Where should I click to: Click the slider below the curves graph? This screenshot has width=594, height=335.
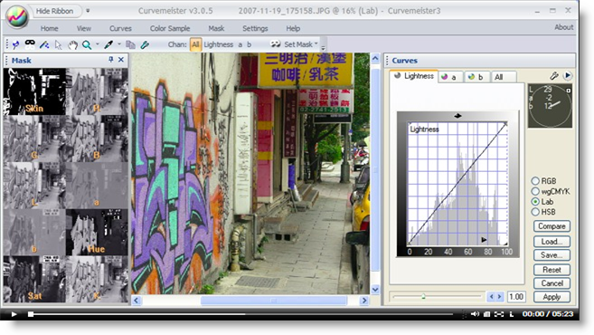click(438, 297)
